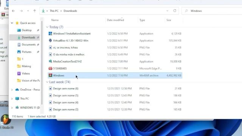242x136 pixels.
Task: Go up one folder level
Action: (x=34, y=11)
